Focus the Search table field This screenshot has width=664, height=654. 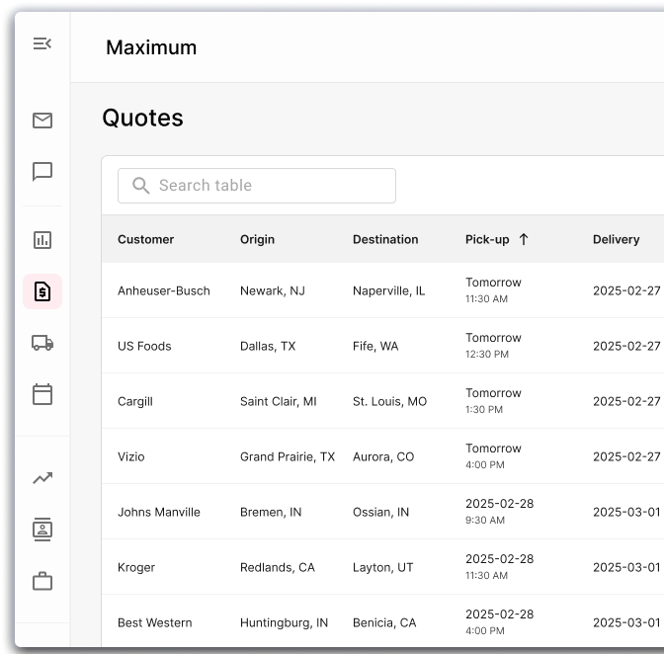257,186
